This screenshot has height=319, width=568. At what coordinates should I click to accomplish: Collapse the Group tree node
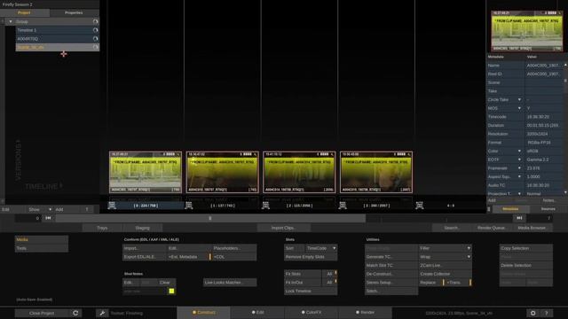tap(10, 21)
